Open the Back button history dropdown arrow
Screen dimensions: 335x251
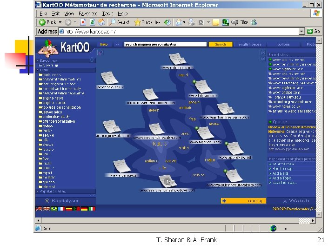[60, 22]
